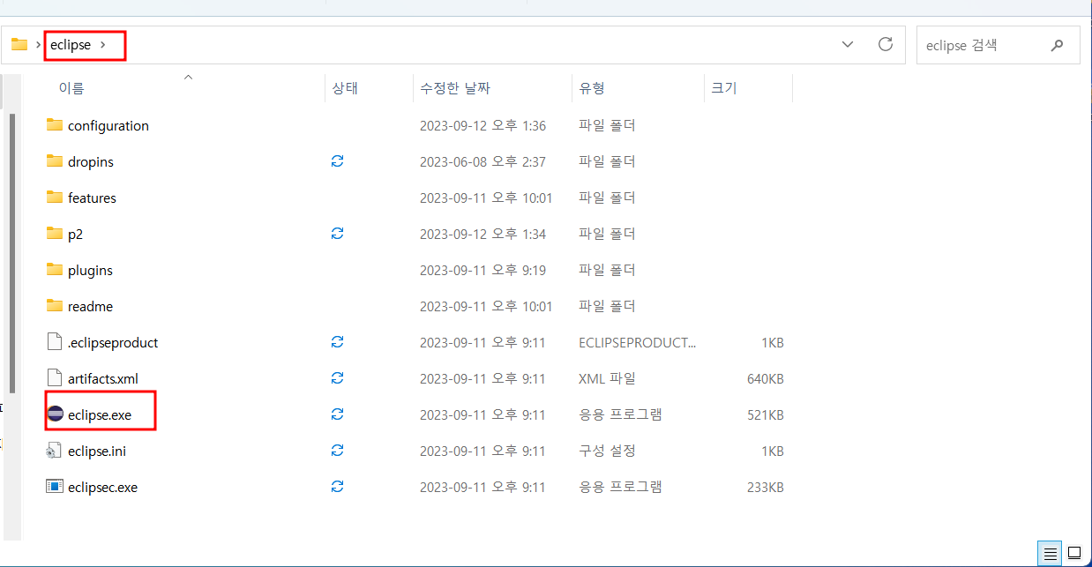Click dropins' date 2023-06-08 오후 2:37
This screenshot has width=1092, height=567.
pos(482,162)
